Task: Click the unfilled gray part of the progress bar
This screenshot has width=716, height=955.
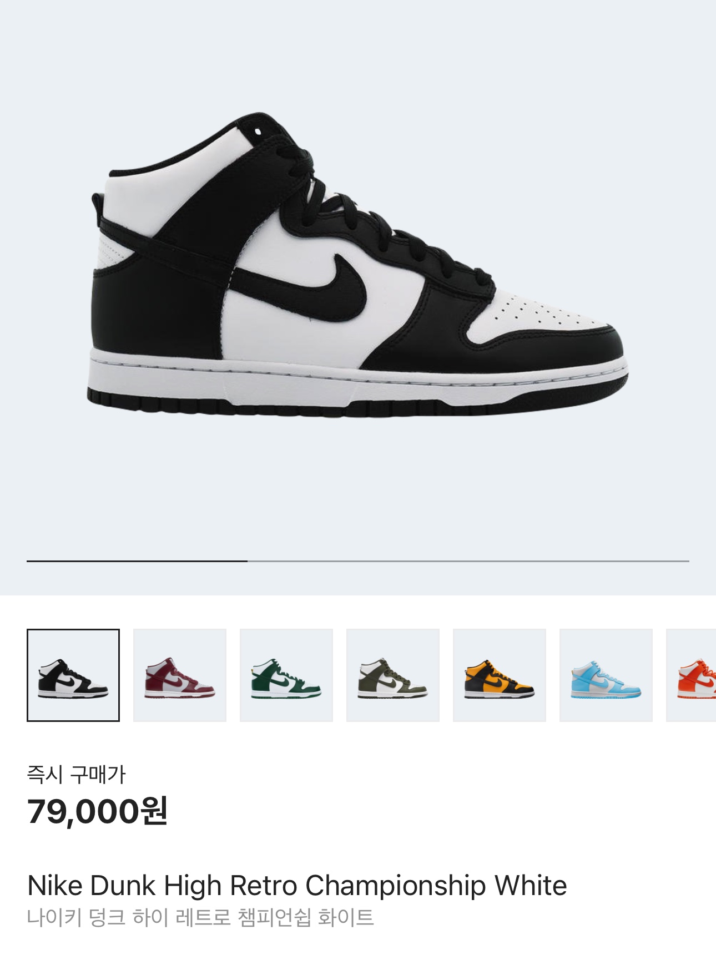Action: point(468,561)
